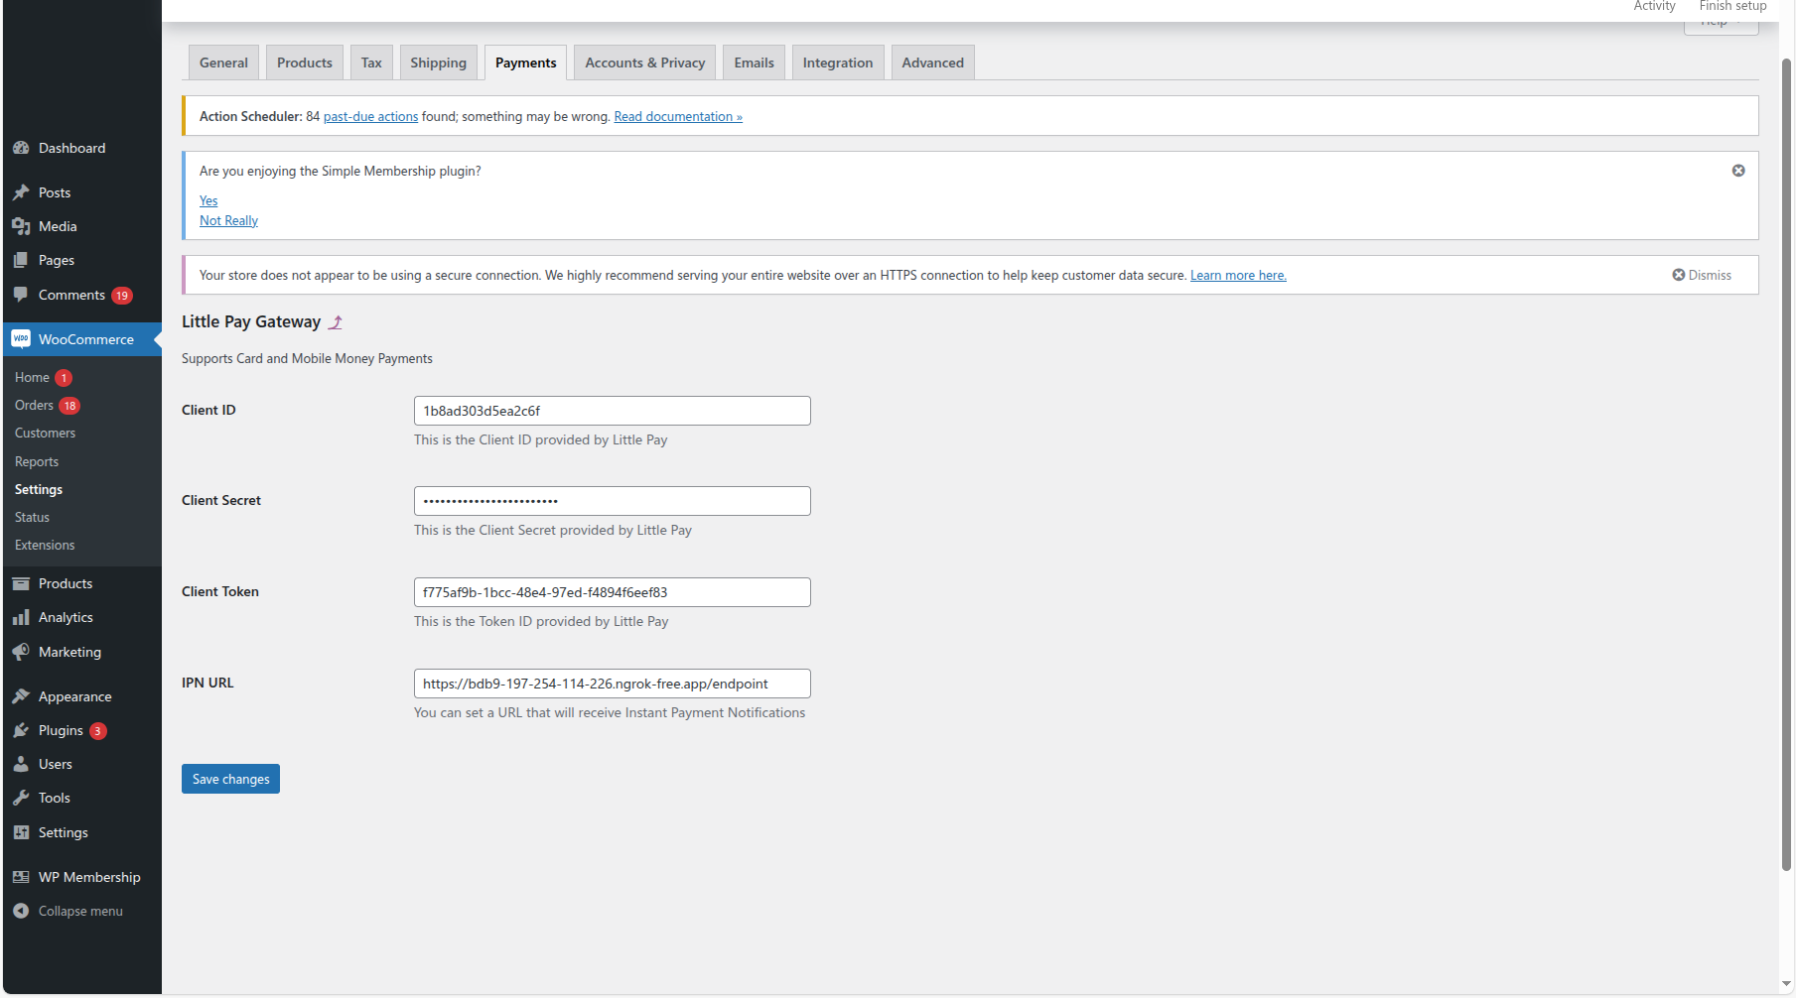Switch to the Shipping tab
Image resolution: width=1796 pixels, height=998 pixels.
pyautogui.click(x=439, y=62)
